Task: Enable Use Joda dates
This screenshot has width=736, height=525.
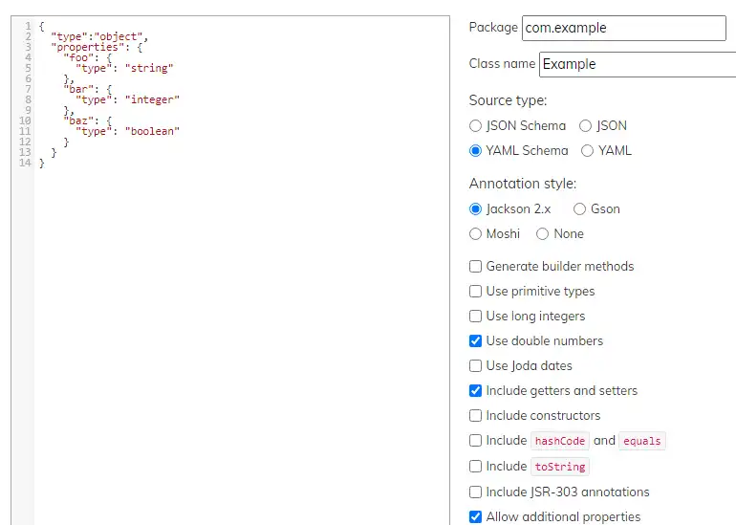Action: click(x=476, y=366)
